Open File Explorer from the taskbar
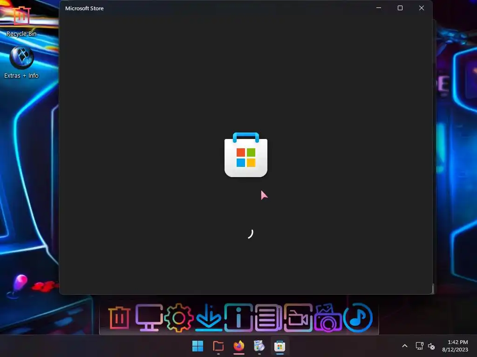477x357 pixels. 218,346
